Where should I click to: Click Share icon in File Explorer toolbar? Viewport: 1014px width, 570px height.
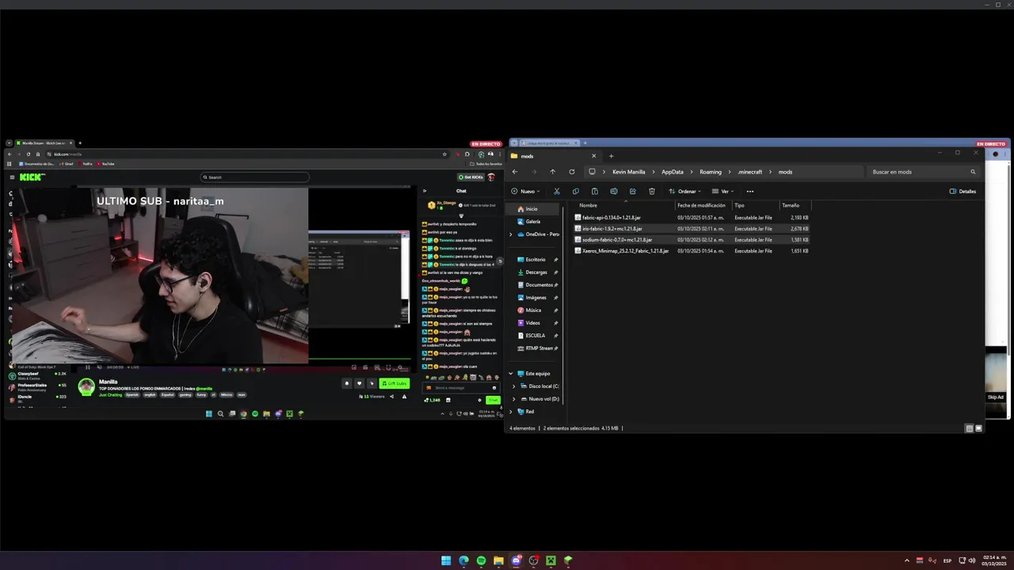click(633, 191)
